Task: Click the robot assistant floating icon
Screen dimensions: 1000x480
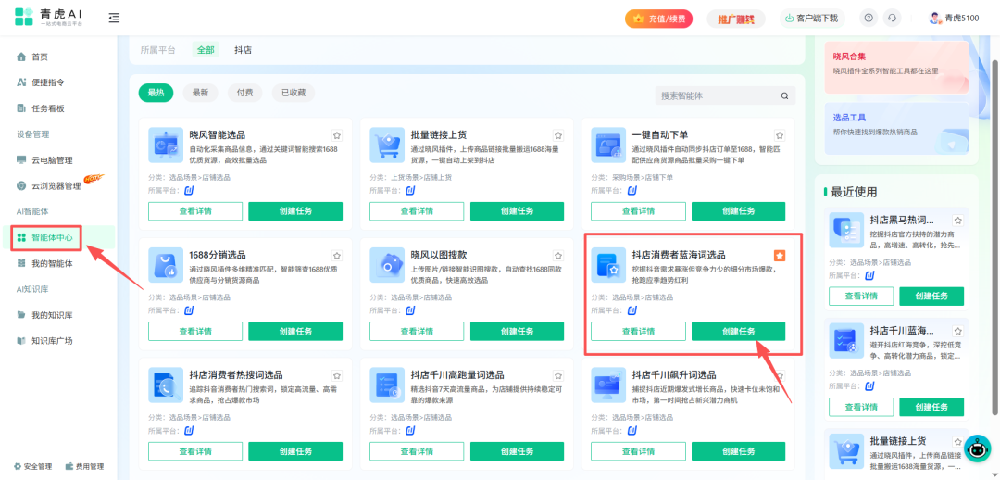Action: 977,448
